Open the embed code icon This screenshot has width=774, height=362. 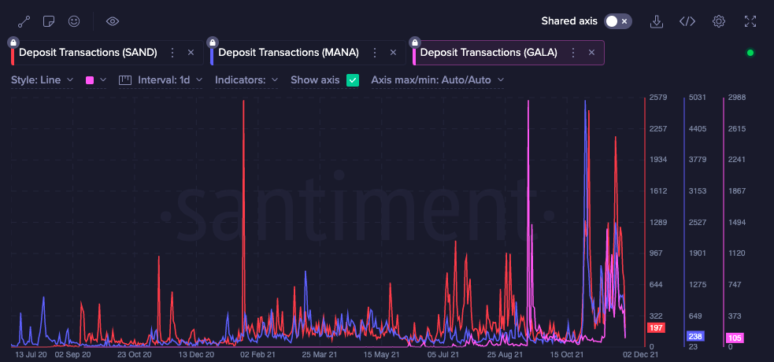point(687,21)
